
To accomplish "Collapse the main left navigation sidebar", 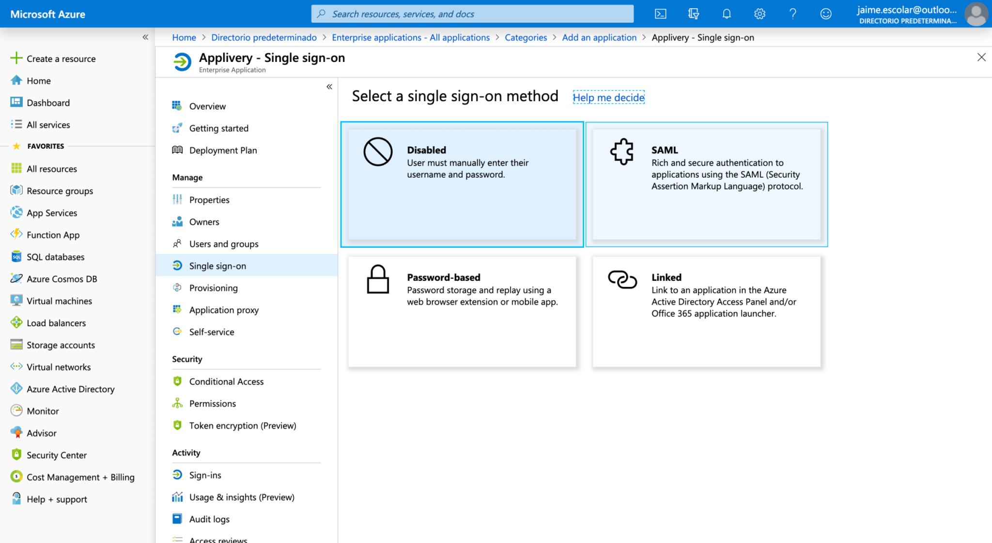I will coord(145,37).
